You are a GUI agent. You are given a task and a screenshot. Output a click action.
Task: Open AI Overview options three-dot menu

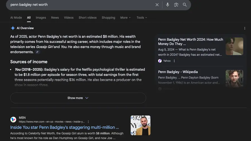[245, 28]
